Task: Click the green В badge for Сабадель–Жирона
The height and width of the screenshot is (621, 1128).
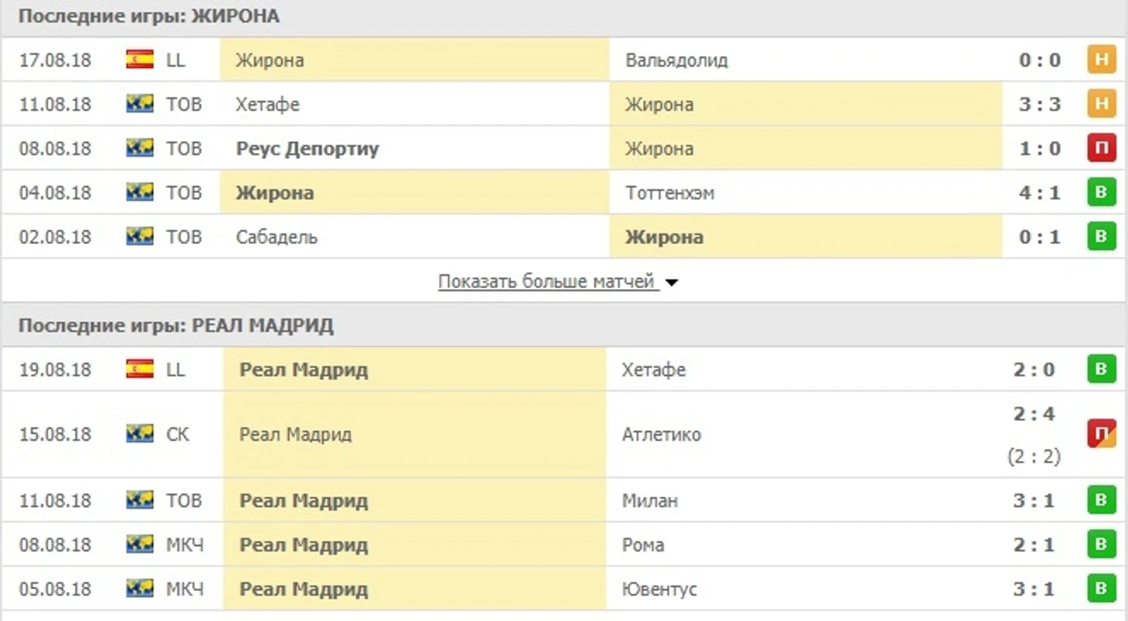Action: pyautogui.click(x=1101, y=236)
